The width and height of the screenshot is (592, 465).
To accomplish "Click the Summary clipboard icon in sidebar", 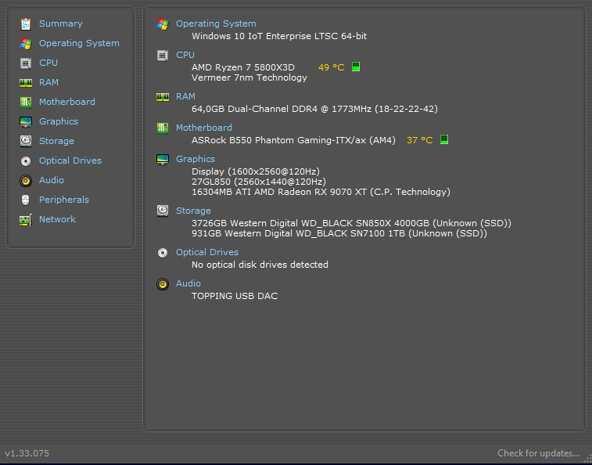I will click(26, 24).
